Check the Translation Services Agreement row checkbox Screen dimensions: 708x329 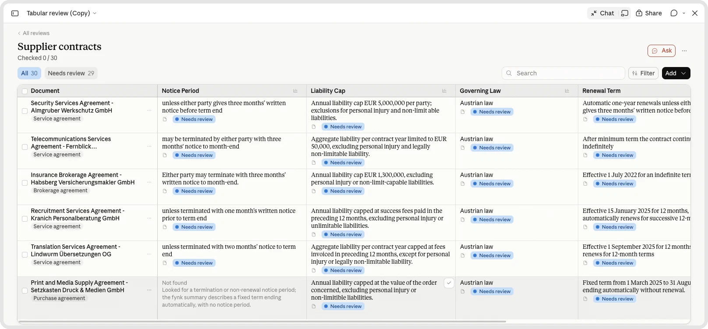pyautogui.click(x=25, y=255)
